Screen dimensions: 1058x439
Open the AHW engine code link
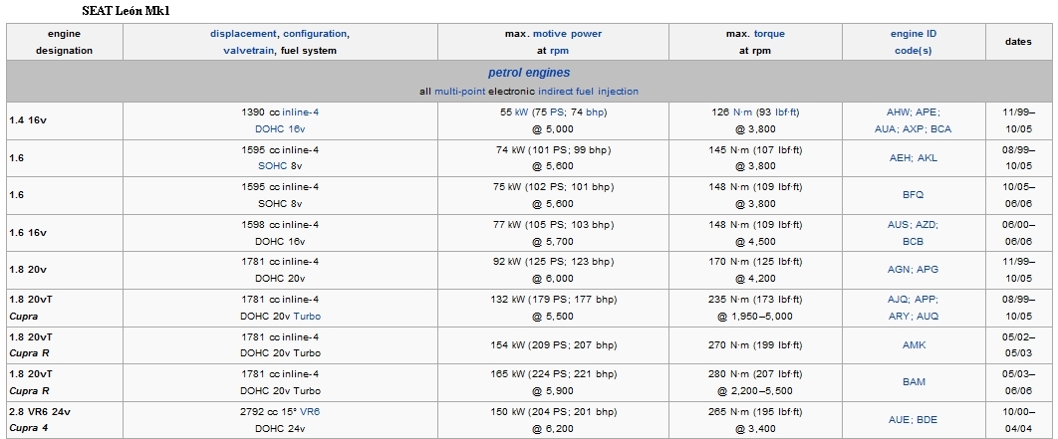898,112
